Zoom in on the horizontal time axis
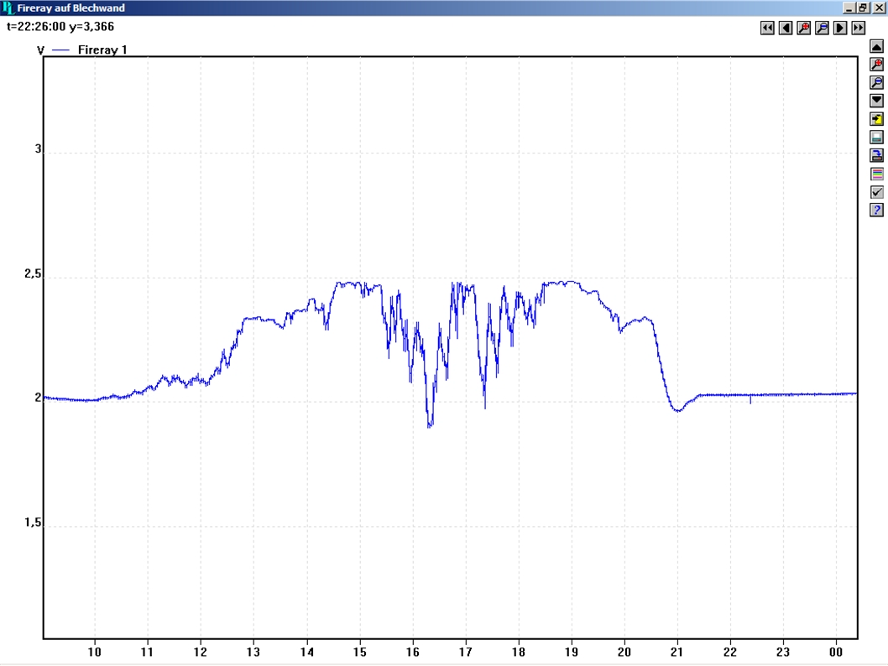This screenshot has height=666, width=888. [x=804, y=29]
